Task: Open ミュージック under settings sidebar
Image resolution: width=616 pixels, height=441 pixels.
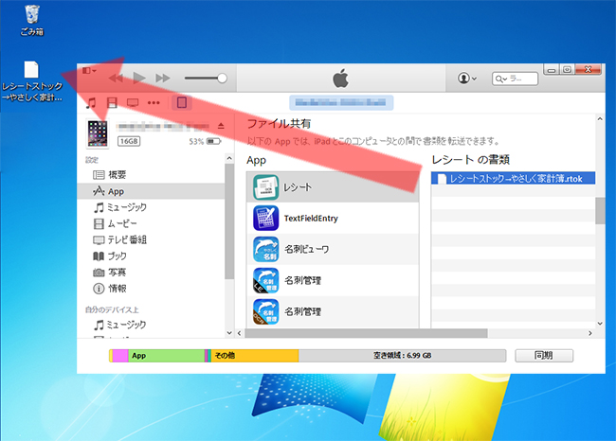Action: pyautogui.click(x=152, y=207)
